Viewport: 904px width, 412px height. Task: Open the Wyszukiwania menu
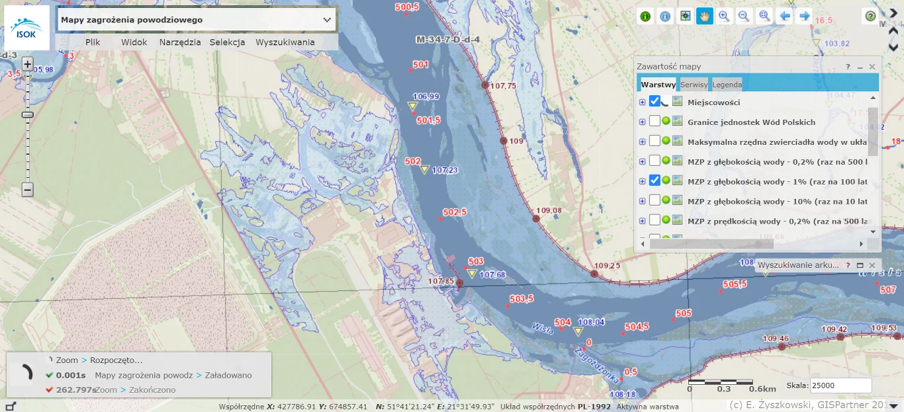click(x=285, y=42)
